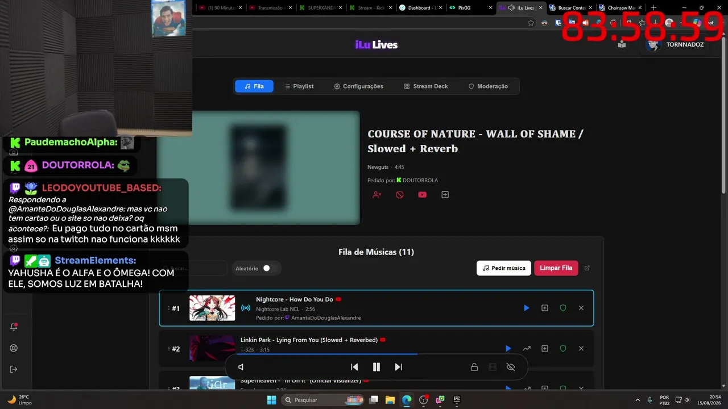Image resolution: width=728 pixels, height=409 pixels.
Task: Toggle the video visibility eye icon
Action: (x=511, y=367)
